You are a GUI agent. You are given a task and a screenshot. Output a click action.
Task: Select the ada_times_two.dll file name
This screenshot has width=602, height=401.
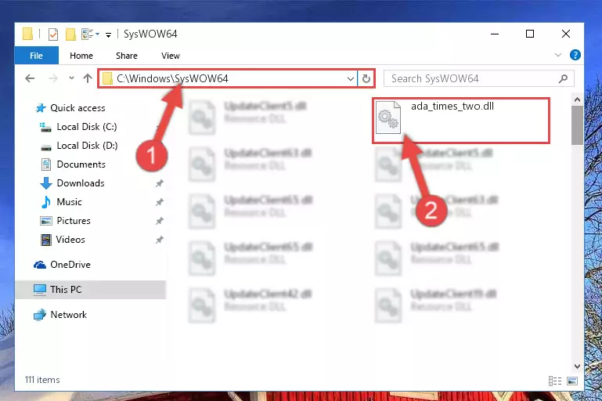452,106
